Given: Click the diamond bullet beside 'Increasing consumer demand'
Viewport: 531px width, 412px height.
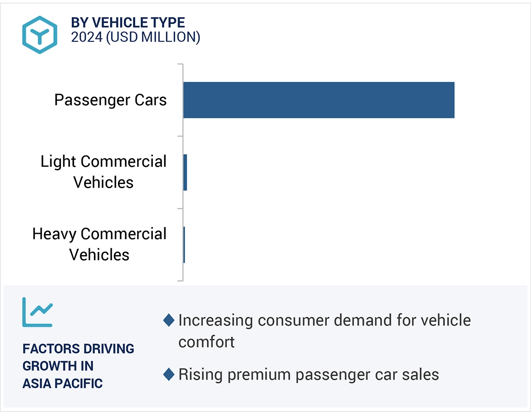Looking at the screenshot, I should point(169,320).
